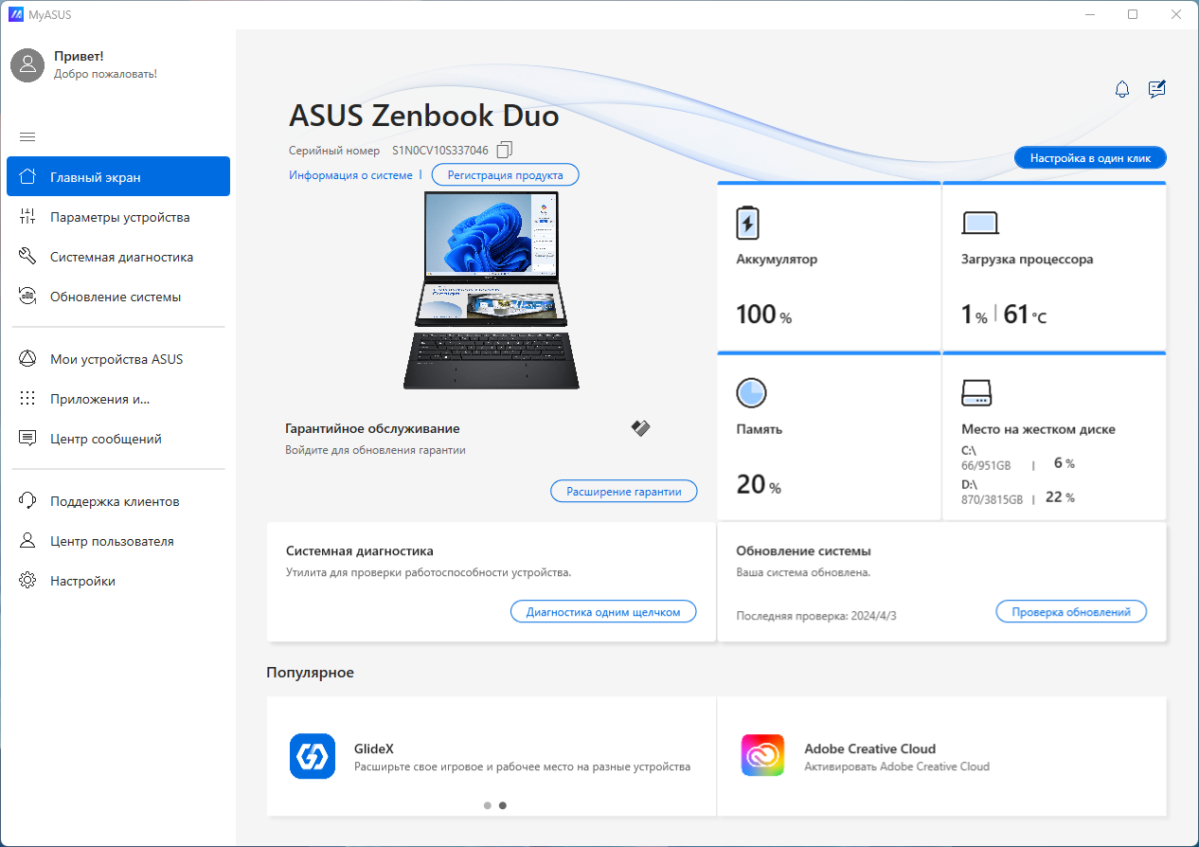Click the user avatar icon
Screen dimensions: 1199x847
(28, 64)
